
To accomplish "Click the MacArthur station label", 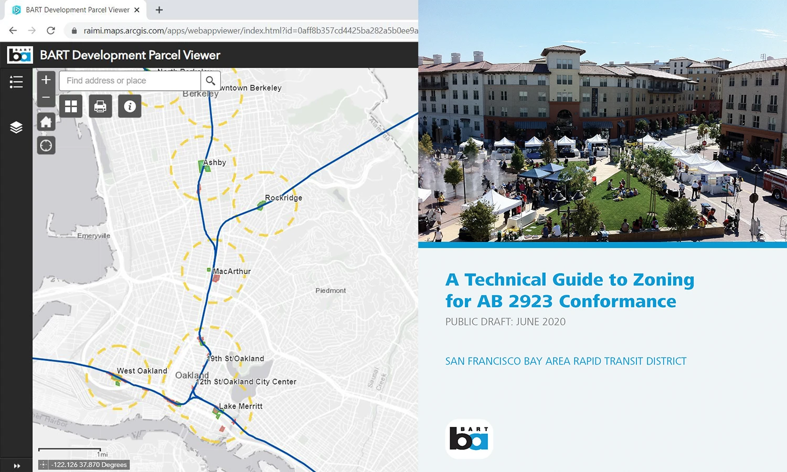I will [231, 271].
